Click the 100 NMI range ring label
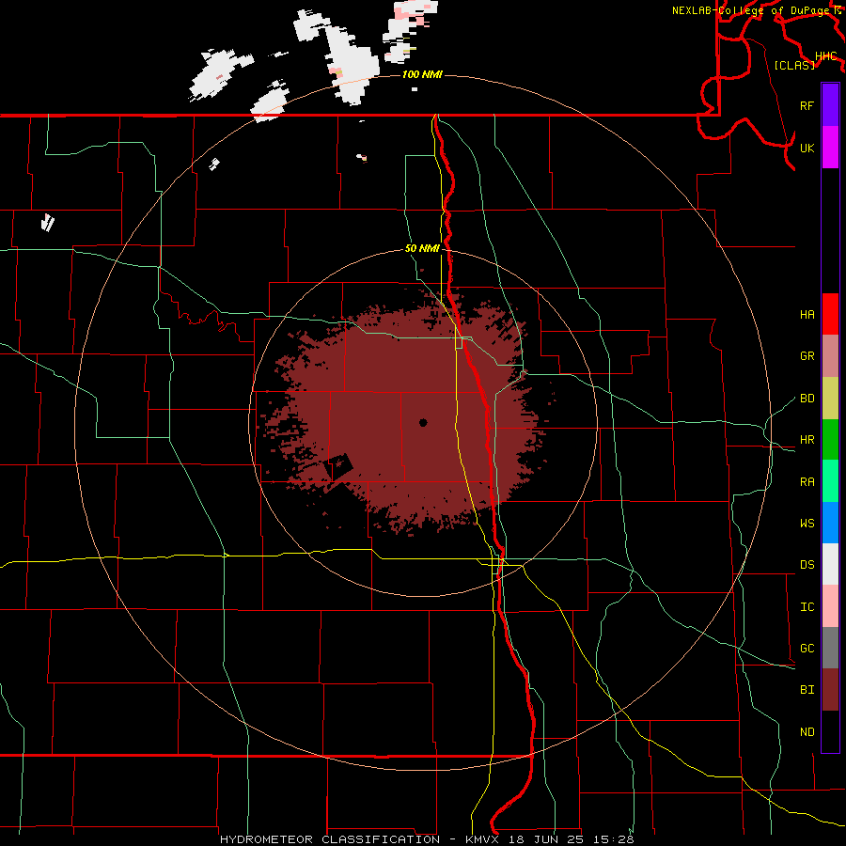This screenshot has height=846, width=846. 422,74
